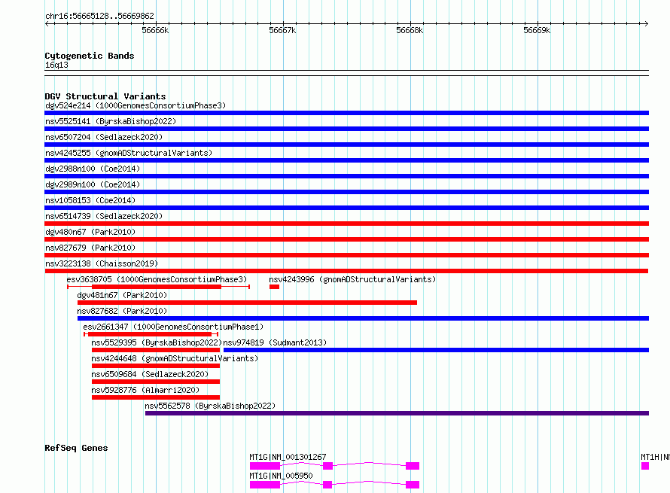Click the chr16:56665128..56669862 coordinate label
The image size is (670, 493).
[x=99, y=17]
